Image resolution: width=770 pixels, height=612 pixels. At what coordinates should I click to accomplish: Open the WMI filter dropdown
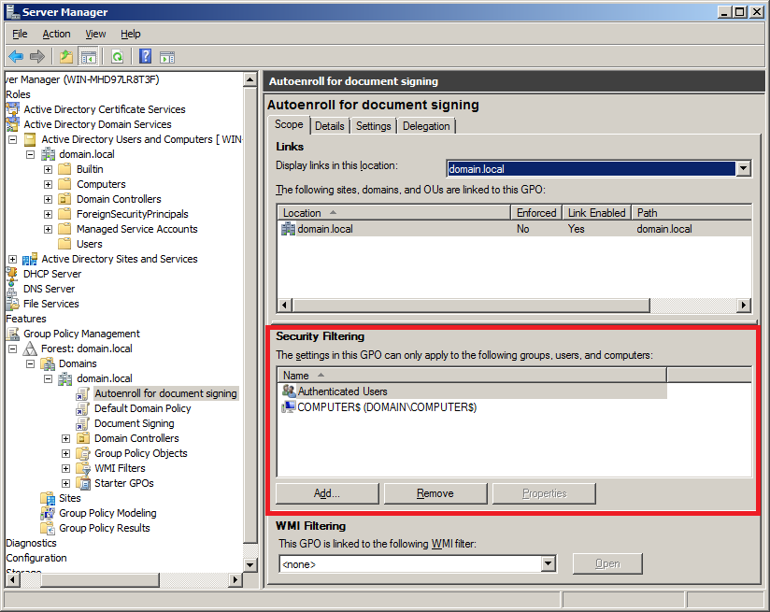click(548, 563)
